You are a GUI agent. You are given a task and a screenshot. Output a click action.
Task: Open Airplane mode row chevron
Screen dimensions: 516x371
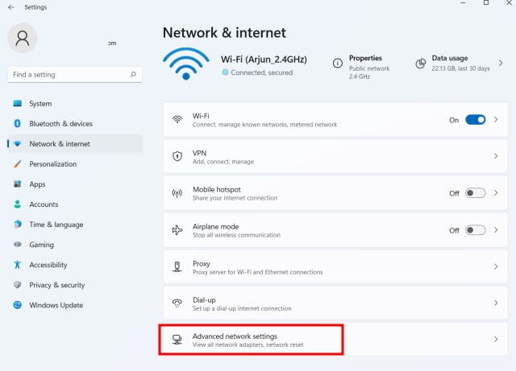pyautogui.click(x=496, y=230)
